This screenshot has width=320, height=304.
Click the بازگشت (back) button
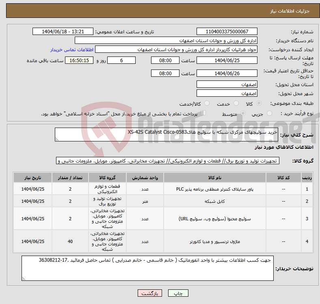[150, 293]
